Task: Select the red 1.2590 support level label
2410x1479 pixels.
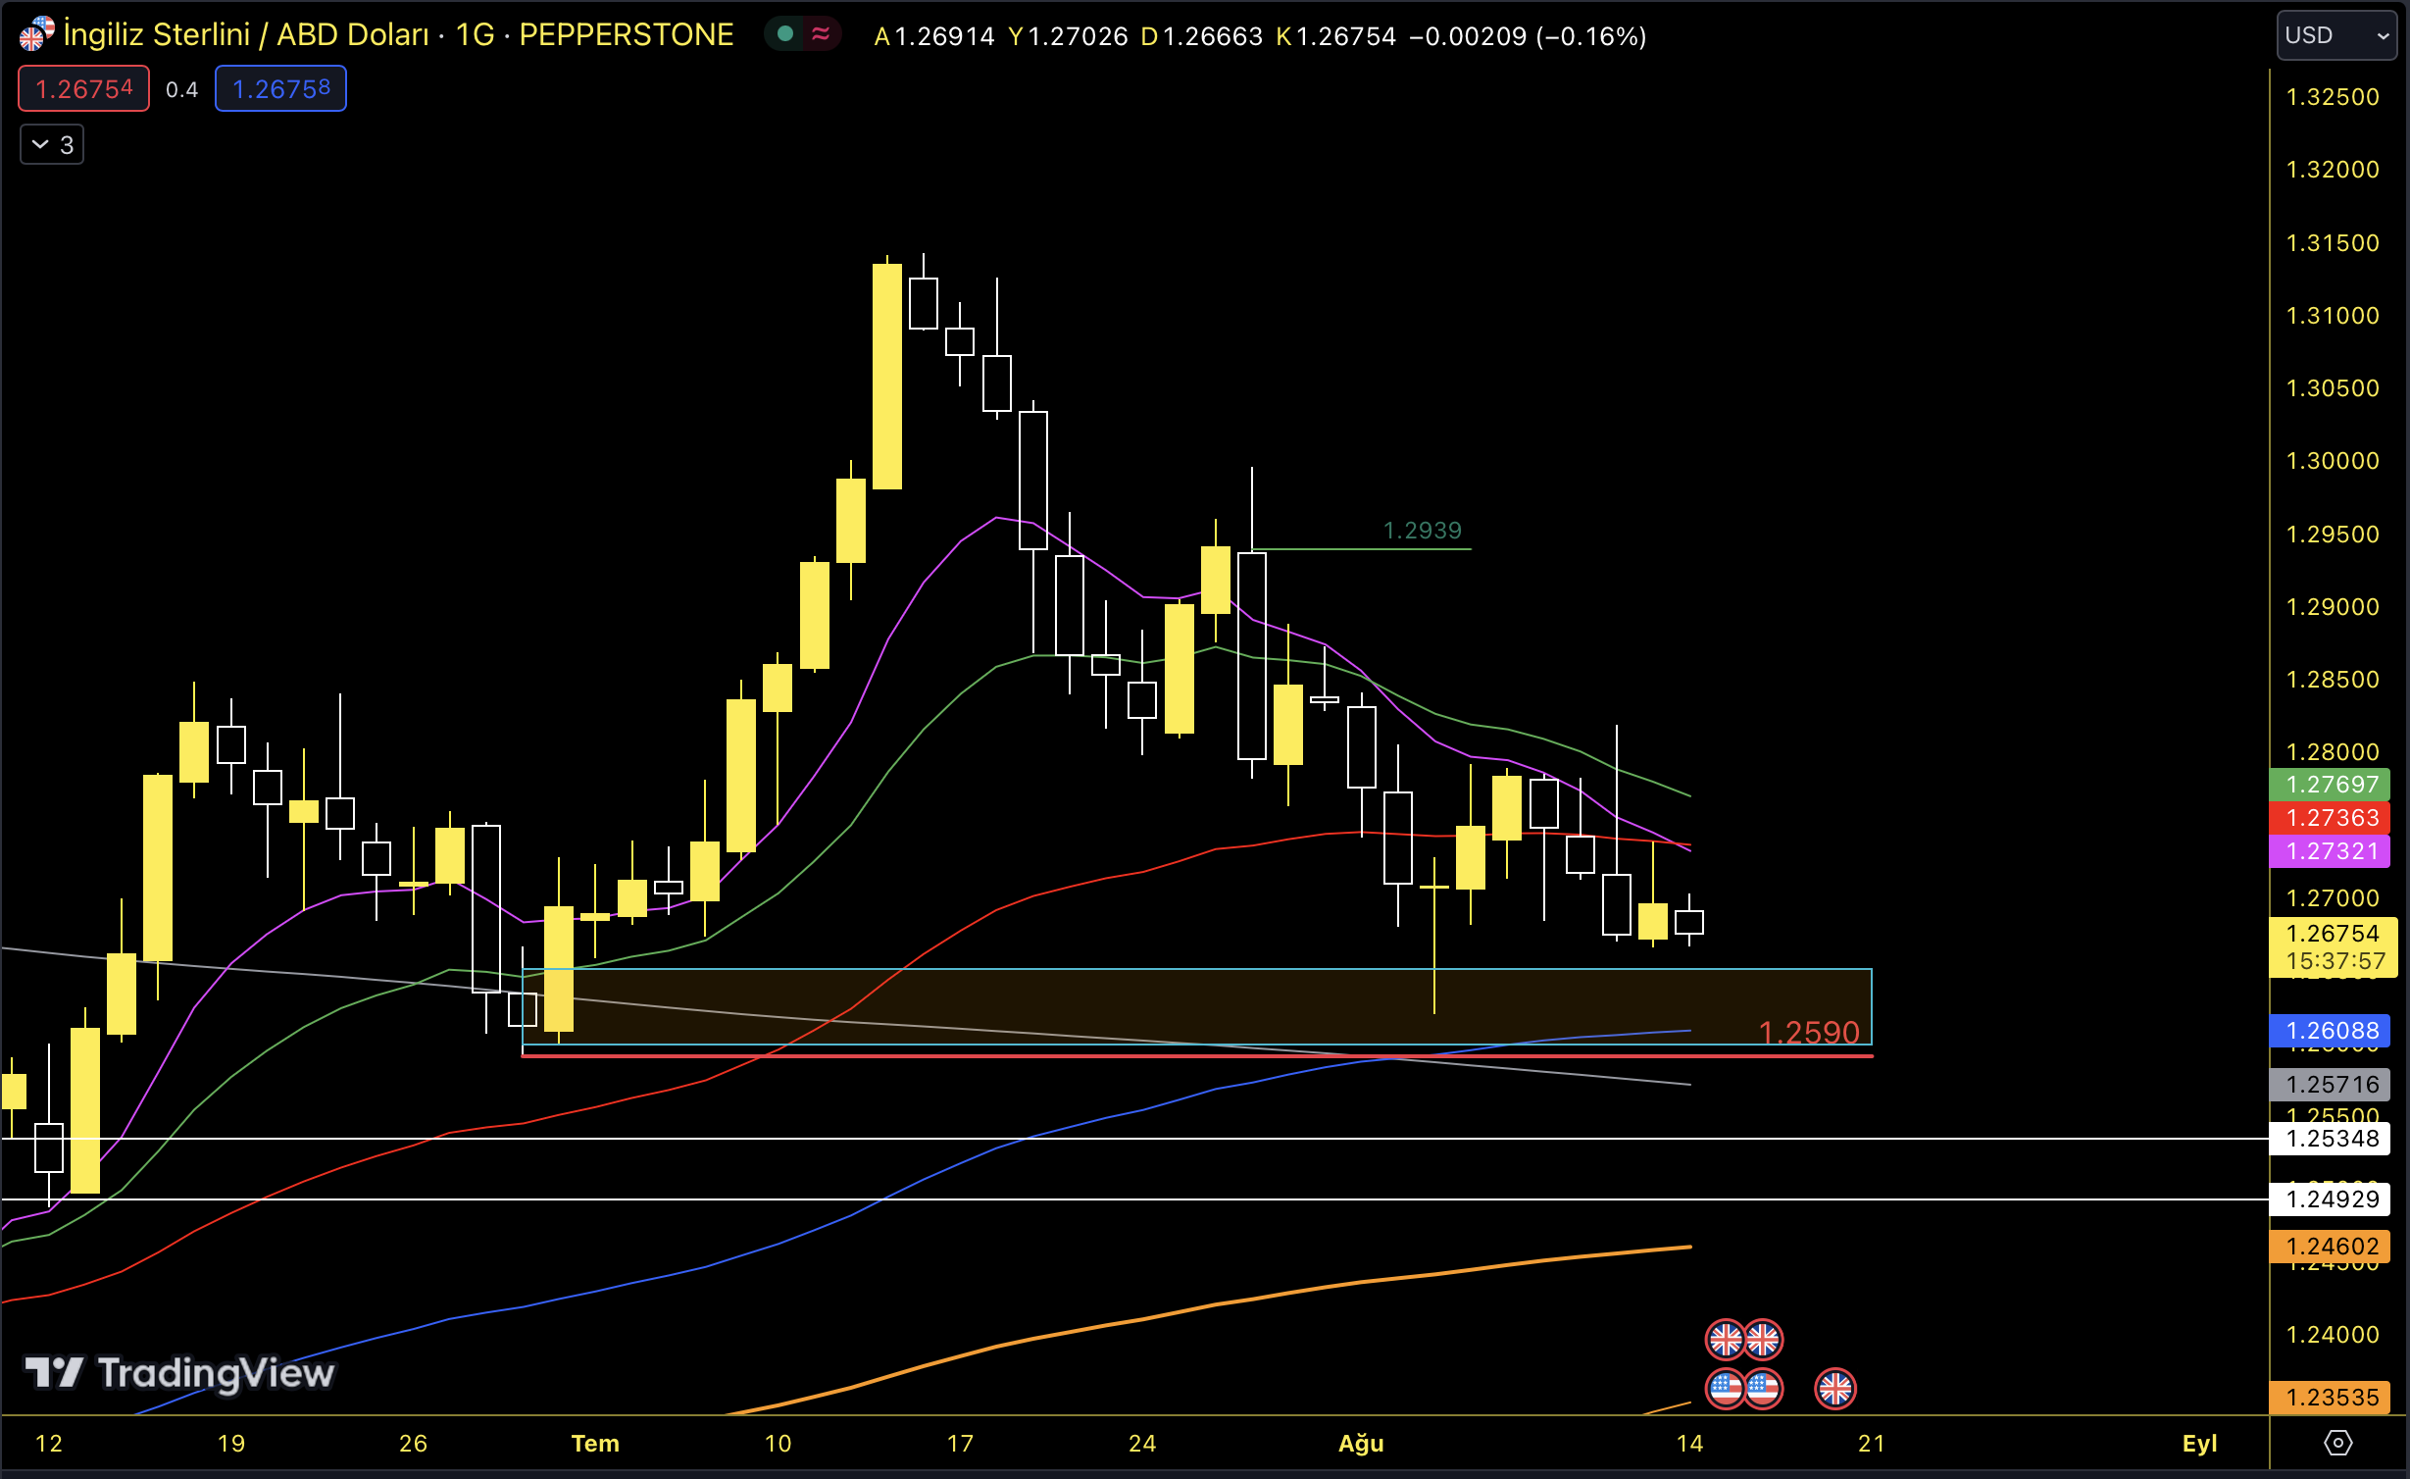Action: [x=1809, y=1032]
